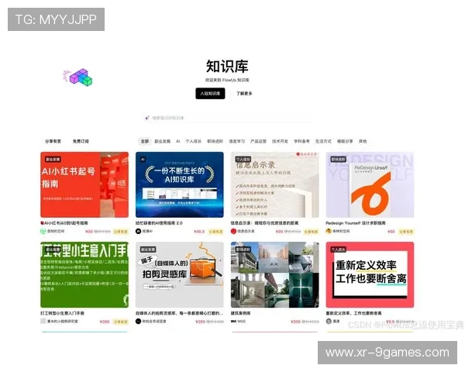Click 个人成长 tag on 信息启示录 cover

click(243, 160)
